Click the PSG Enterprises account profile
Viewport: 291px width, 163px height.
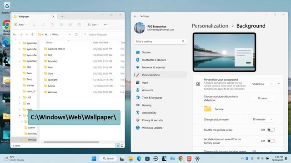[x=155, y=28]
